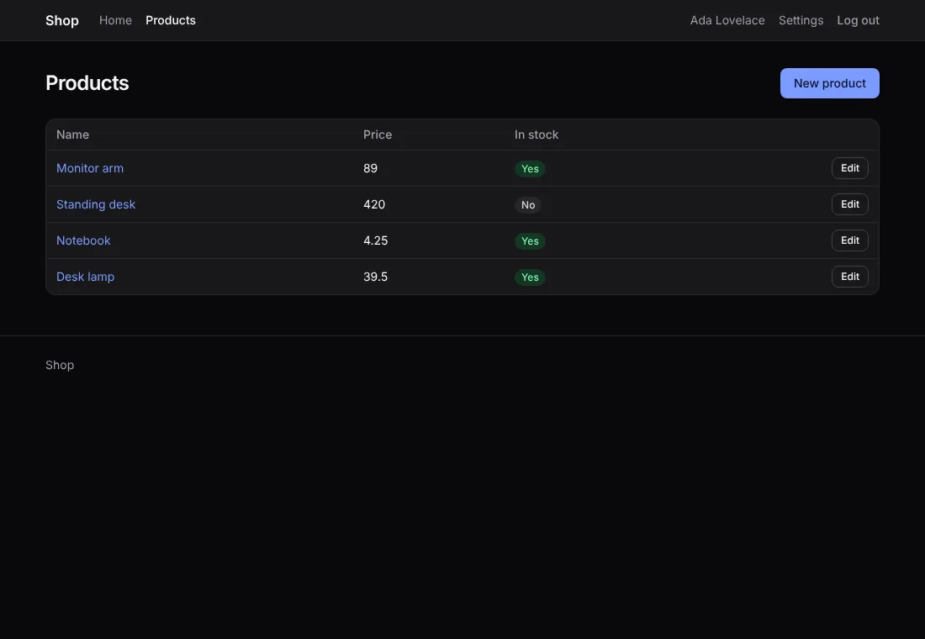Click the In stock column header
Image resolution: width=925 pixels, height=639 pixels.
(x=536, y=135)
